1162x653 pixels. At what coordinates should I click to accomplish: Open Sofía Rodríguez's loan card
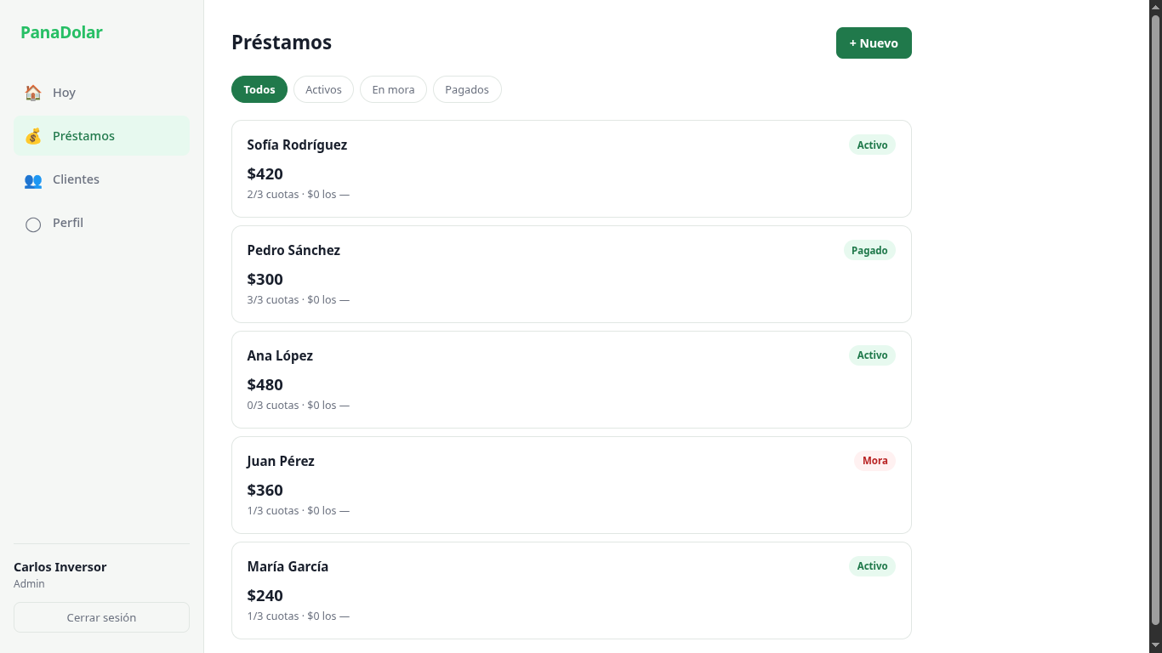point(571,168)
